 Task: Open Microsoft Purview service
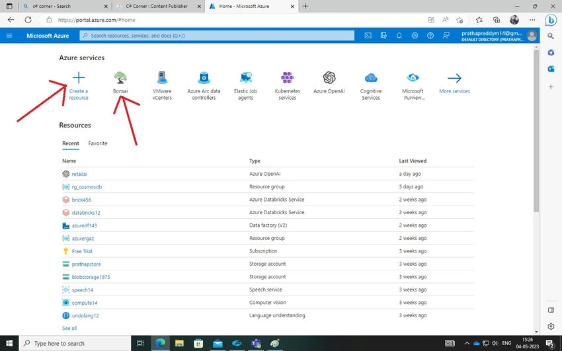click(413, 85)
